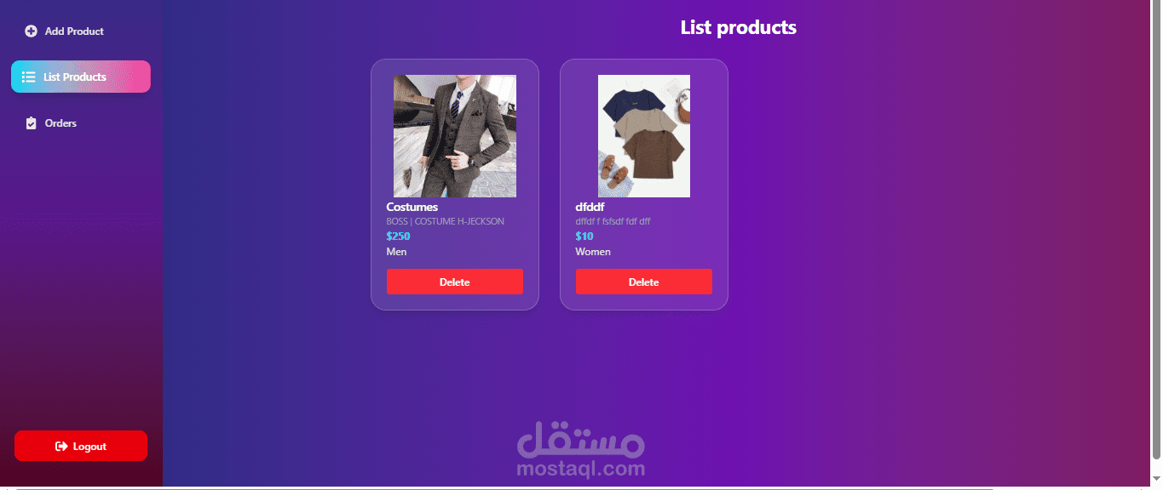This screenshot has height=490, width=1163.
Task: Click the $10 price label
Action: (x=584, y=236)
